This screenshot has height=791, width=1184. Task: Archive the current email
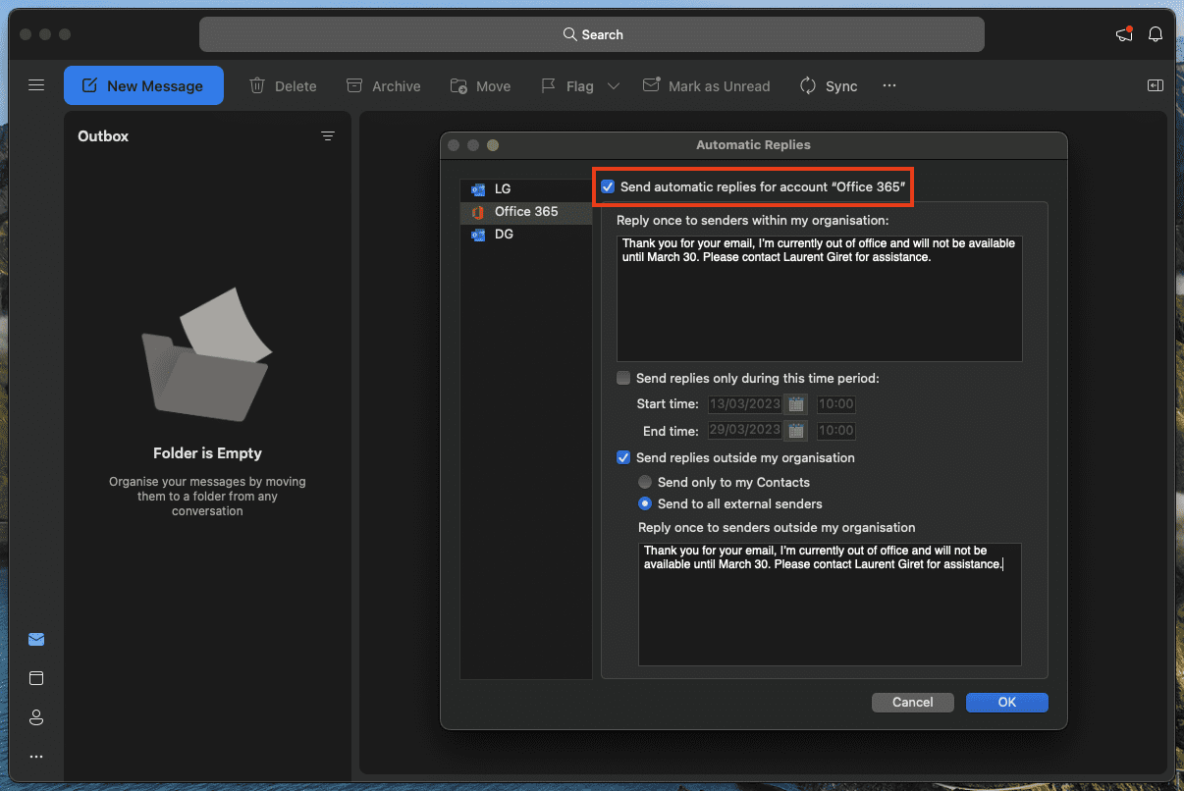pos(383,86)
